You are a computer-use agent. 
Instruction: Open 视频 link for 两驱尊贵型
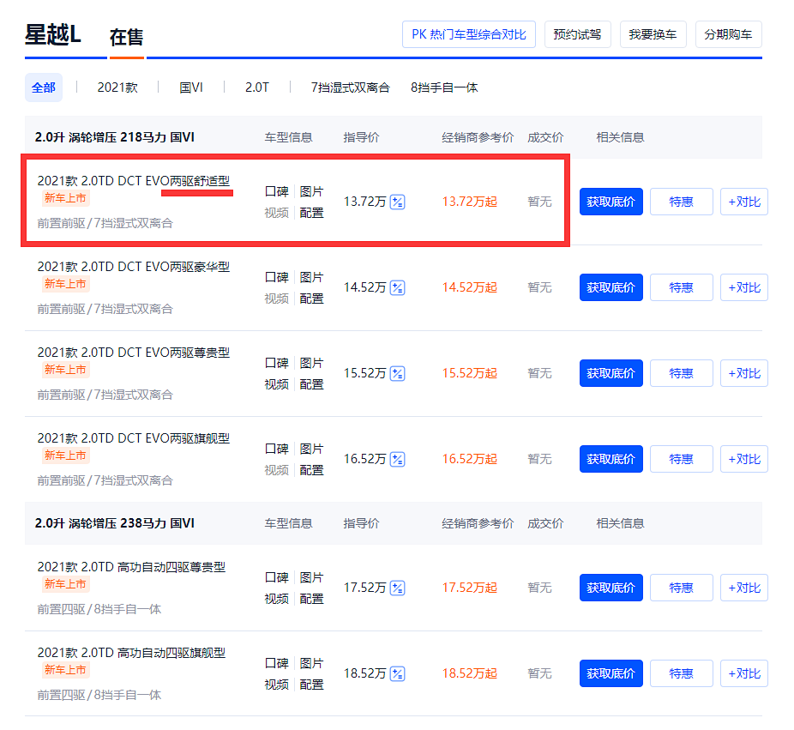277,384
